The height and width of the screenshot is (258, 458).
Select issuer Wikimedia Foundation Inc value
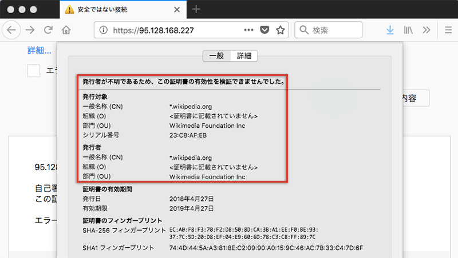click(207, 177)
